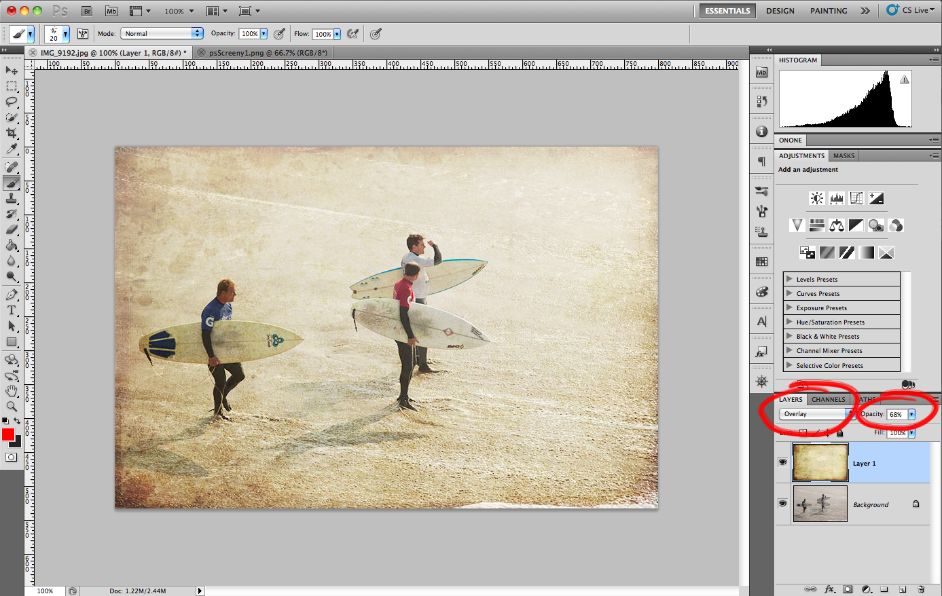Switch to the Channels tab
The width and height of the screenshot is (942, 596).
point(829,399)
